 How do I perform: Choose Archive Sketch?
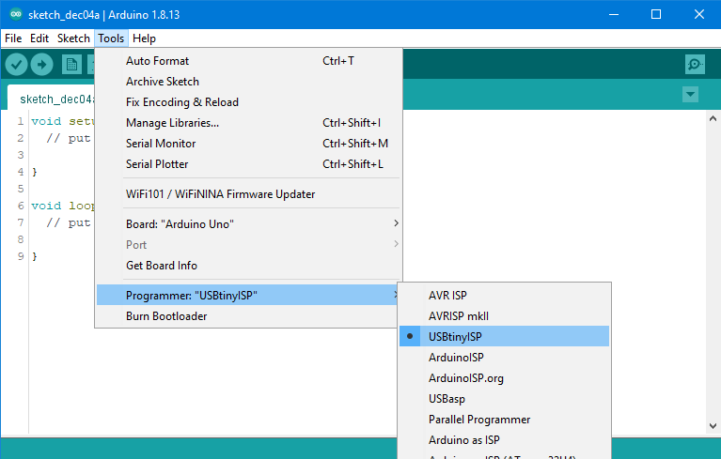tap(248, 82)
